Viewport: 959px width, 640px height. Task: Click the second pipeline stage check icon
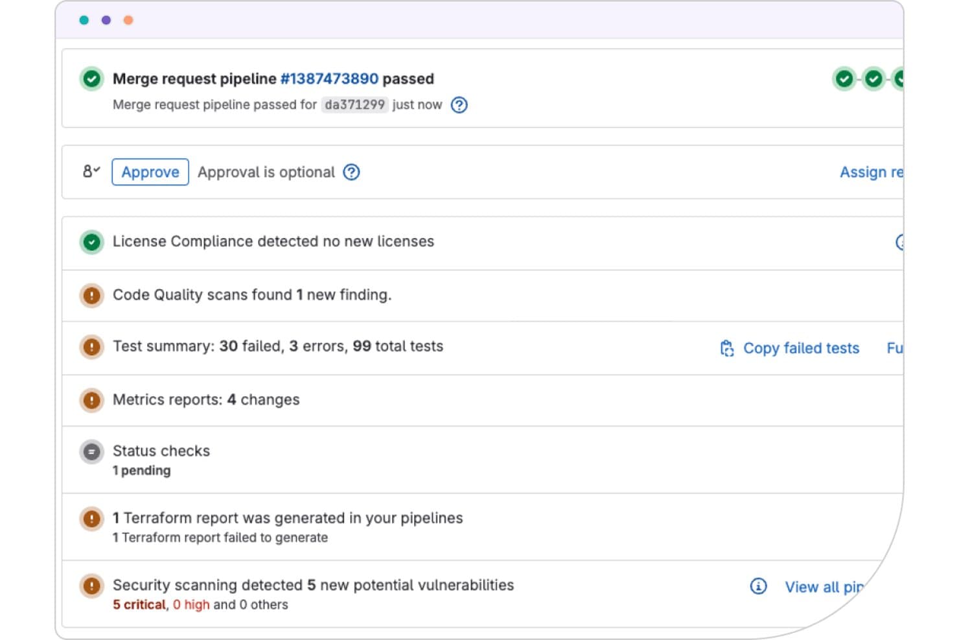pyautogui.click(x=873, y=78)
